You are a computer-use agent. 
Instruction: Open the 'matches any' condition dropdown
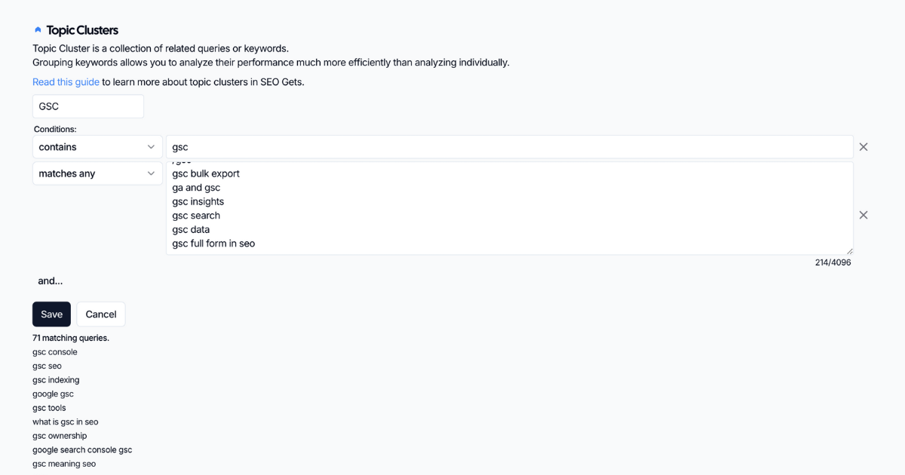coord(97,173)
